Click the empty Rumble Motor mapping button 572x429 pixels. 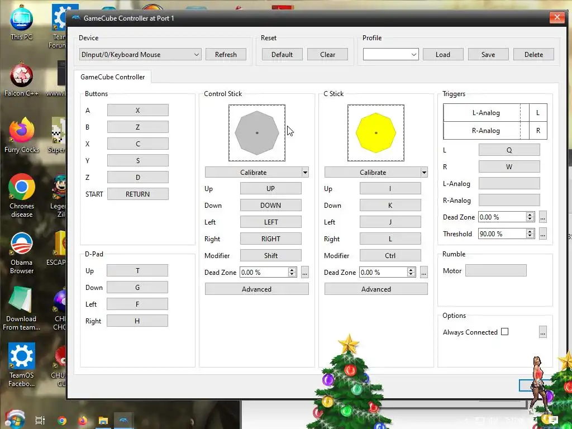496,271
